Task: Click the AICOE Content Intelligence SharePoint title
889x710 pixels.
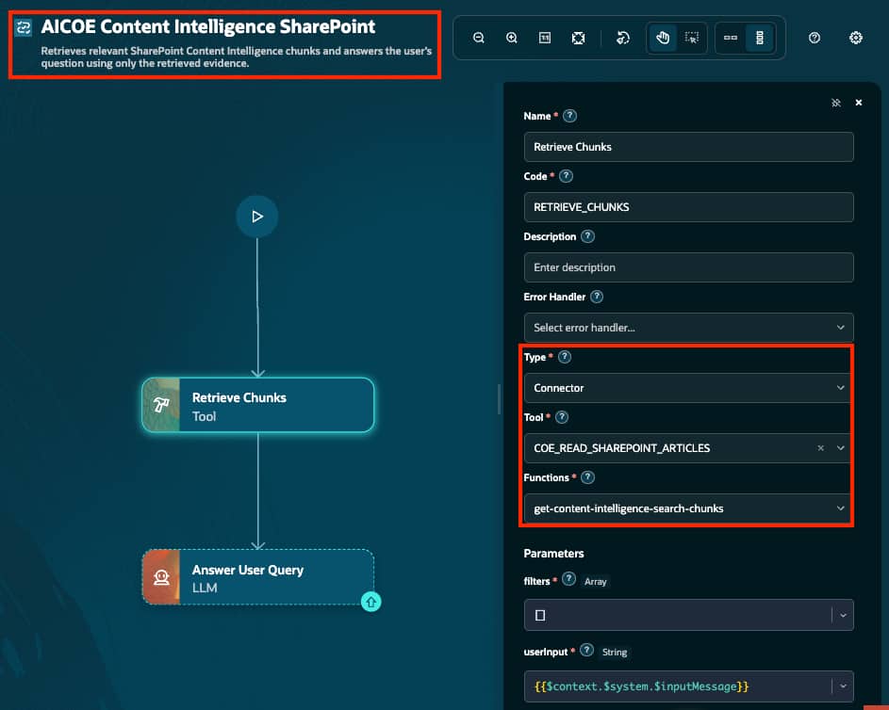Action: [208, 26]
